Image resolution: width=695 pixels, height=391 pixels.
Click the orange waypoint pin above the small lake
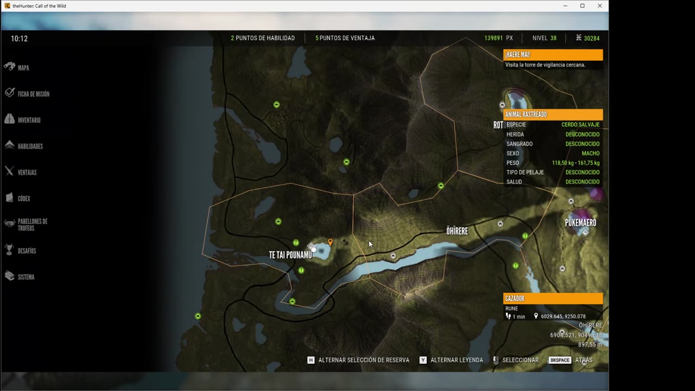(x=330, y=242)
